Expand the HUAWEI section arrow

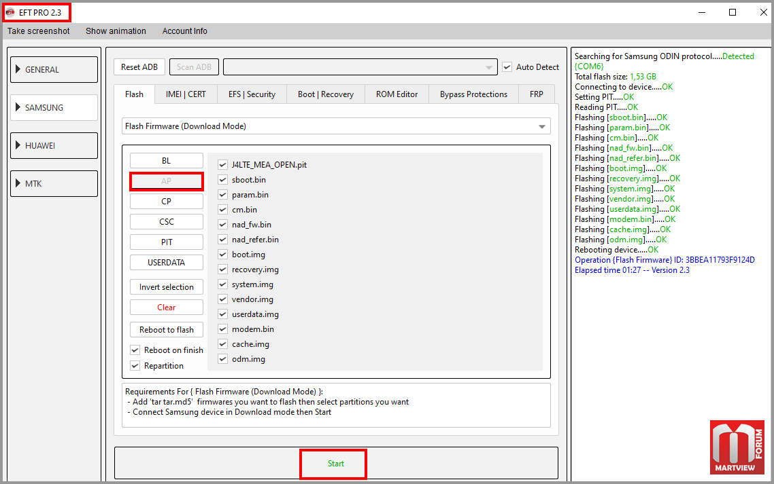(18, 145)
